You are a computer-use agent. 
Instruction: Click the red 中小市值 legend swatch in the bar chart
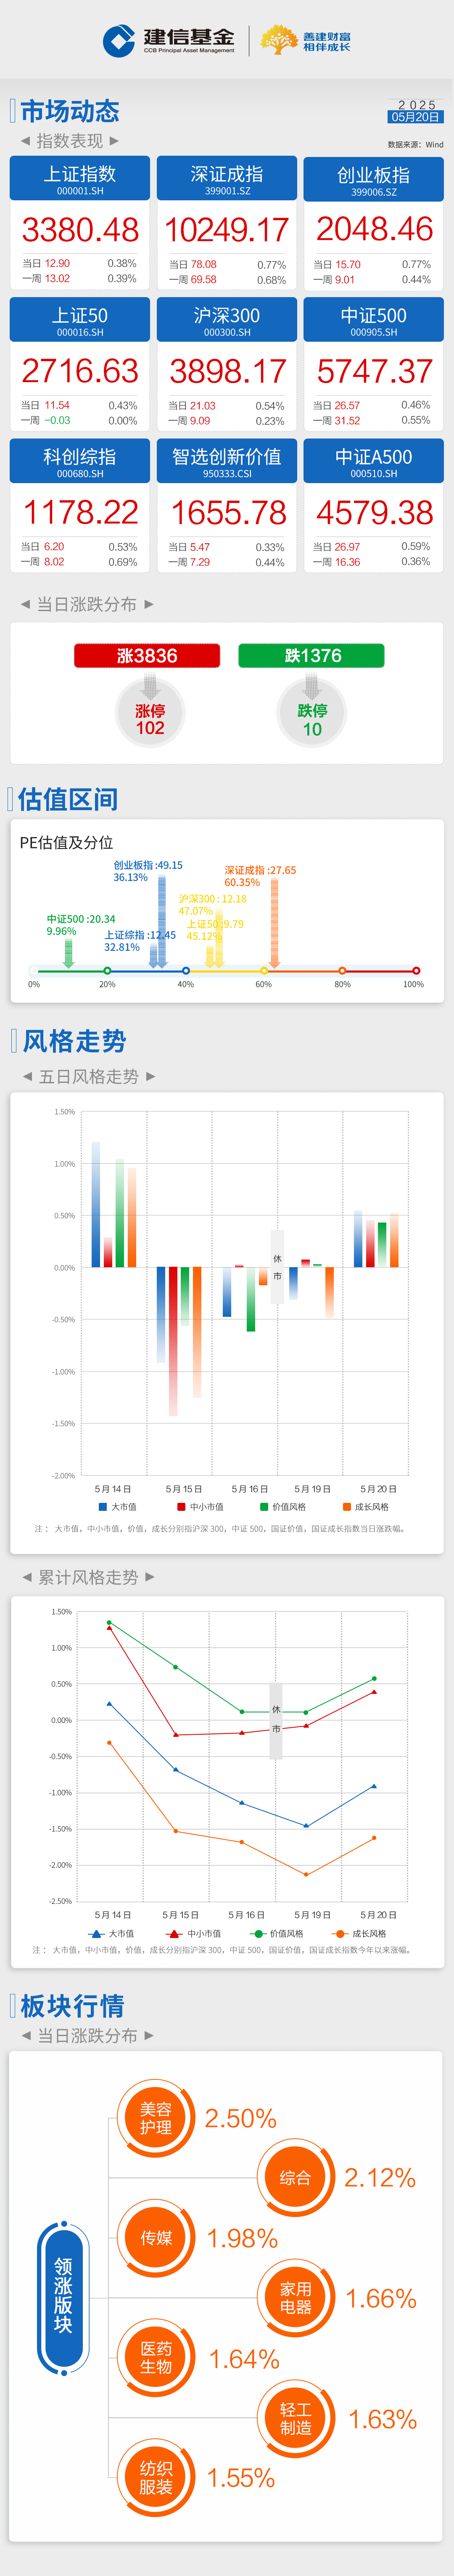tap(182, 1507)
